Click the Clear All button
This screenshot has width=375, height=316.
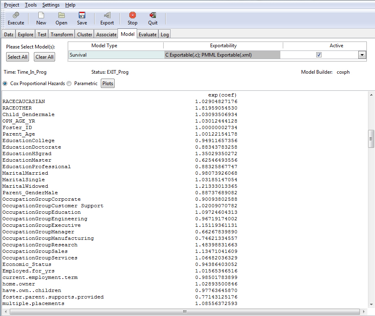(x=44, y=57)
